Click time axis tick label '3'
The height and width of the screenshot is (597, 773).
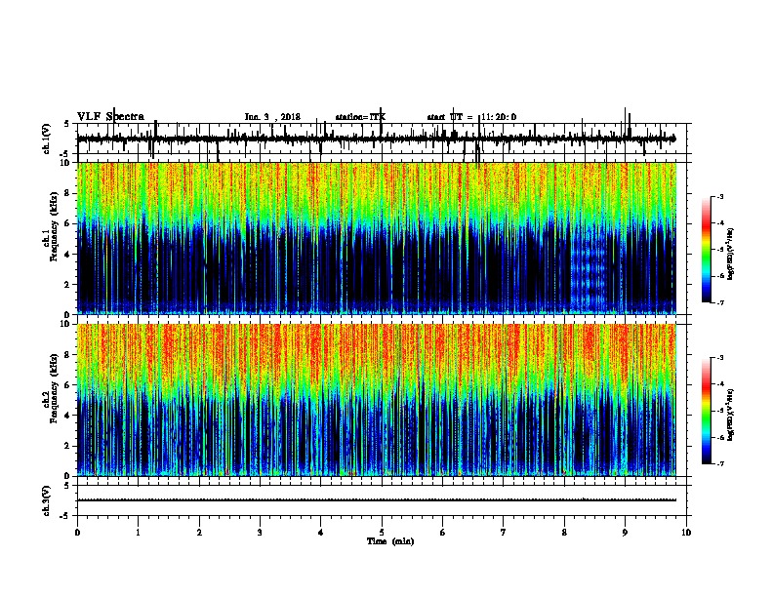pyautogui.click(x=260, y=533)
